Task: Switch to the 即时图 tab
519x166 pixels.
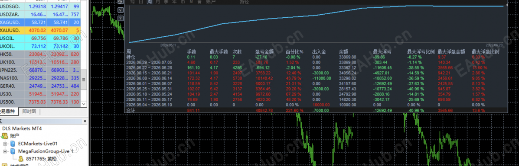Action: pos(29,112)
